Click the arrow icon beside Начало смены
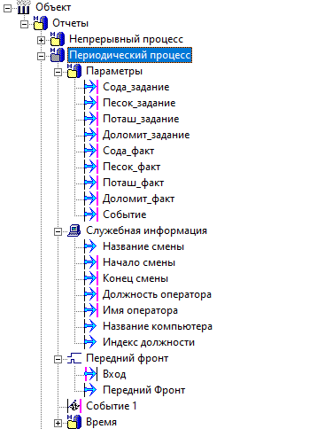 [x=91, y=262]
